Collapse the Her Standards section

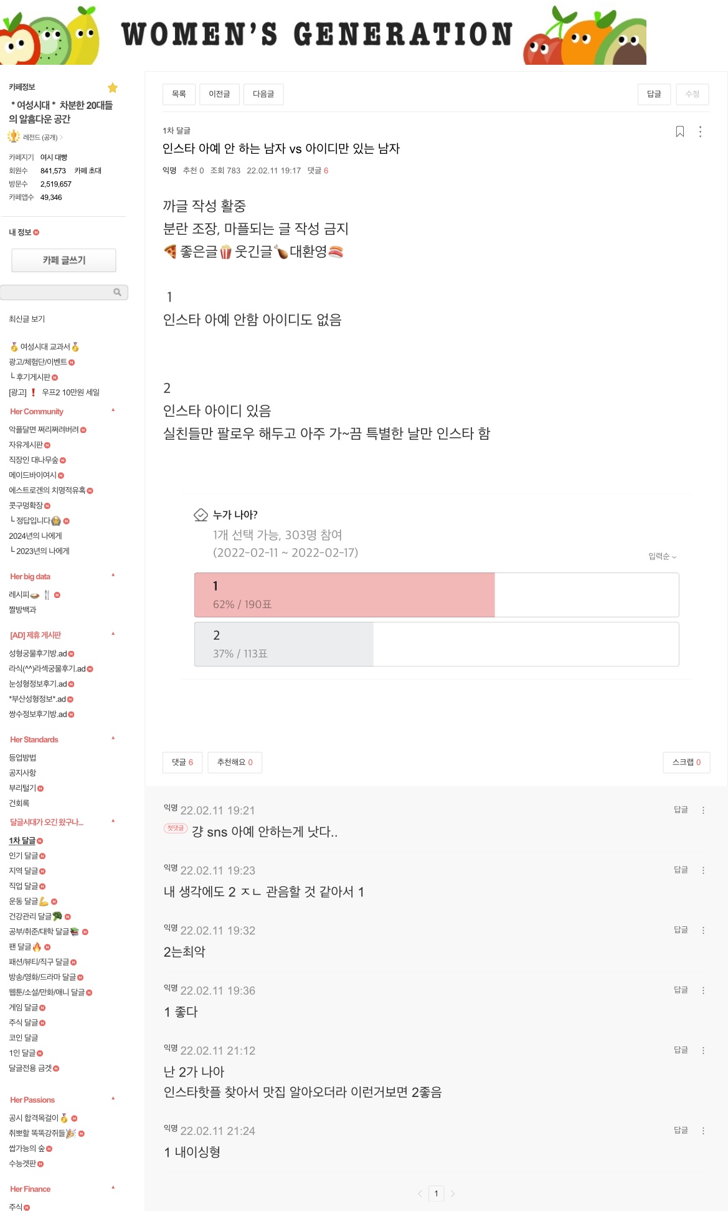[x=113, y=739]
